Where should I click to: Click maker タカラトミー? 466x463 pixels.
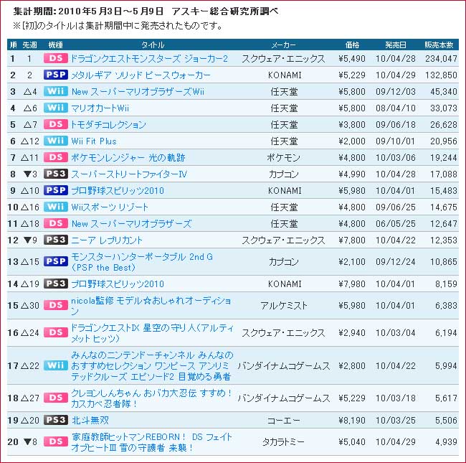click(x=283, y=442)
